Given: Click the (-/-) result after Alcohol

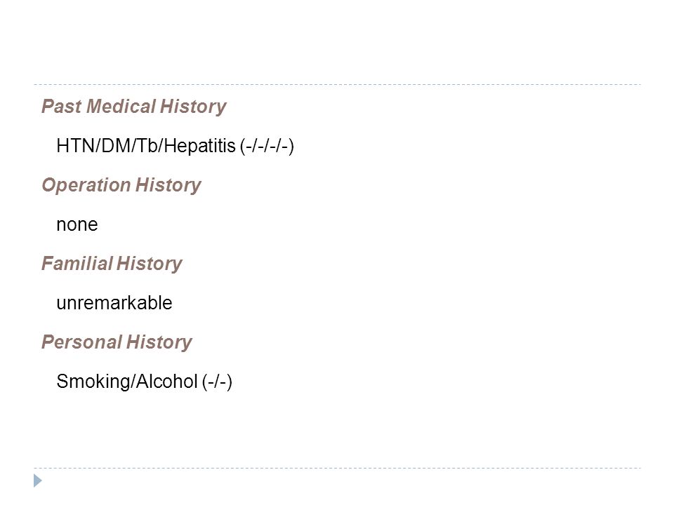Looking at the screenshot, I should (x=217, y=382).
